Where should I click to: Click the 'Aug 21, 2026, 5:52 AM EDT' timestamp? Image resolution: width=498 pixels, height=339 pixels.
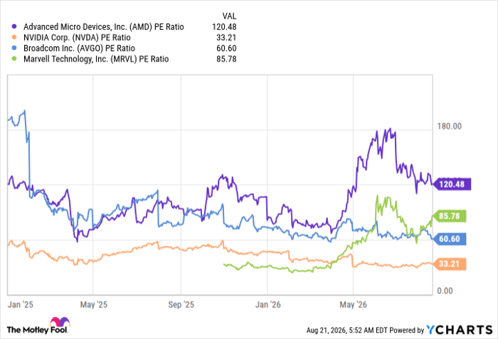(347, 330)
